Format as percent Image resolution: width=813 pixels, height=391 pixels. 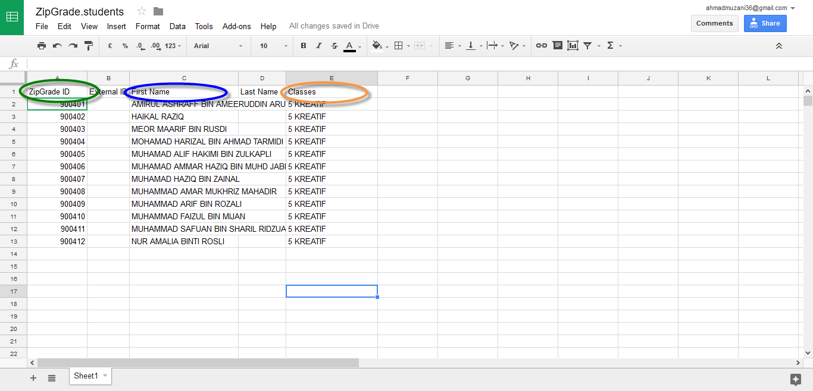tap(125, 46)
